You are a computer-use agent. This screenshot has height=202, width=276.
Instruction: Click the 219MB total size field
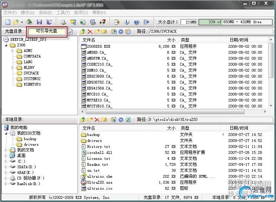(x=189, y=22)
